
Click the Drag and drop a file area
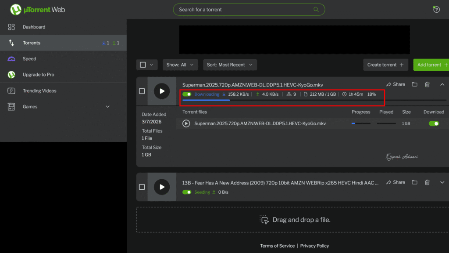(292, 220)
